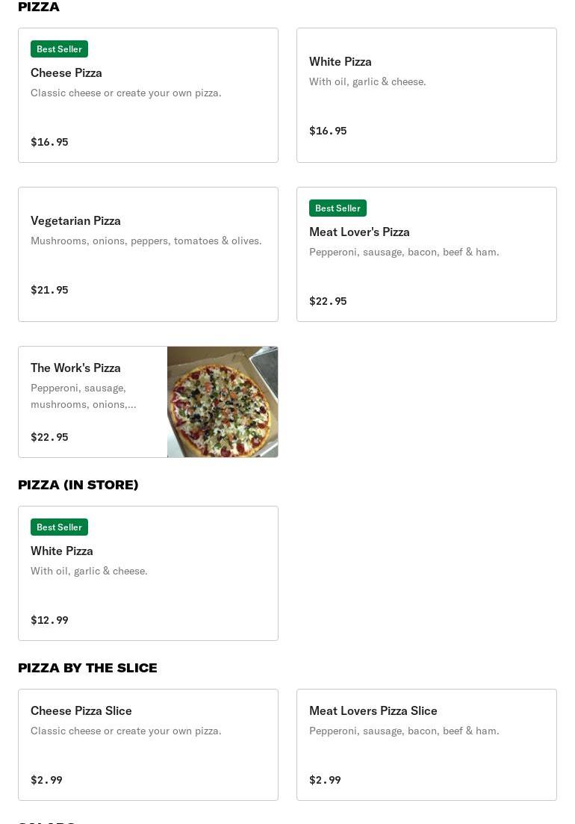Screen dimensions: 575x824
Task: Click the $21.95 Vegetarian Pizza price
Action: [x=49, y=290]
